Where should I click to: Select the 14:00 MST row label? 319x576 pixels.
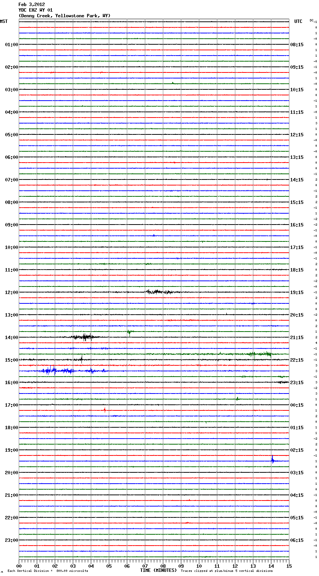point(11,337)
